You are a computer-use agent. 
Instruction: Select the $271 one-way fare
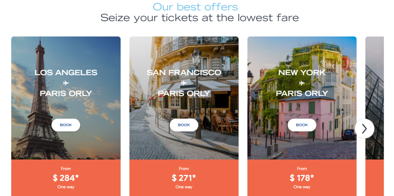(184, 178)
